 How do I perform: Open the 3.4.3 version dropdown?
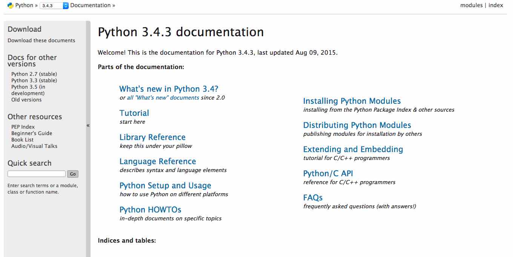tap(54, 6)
